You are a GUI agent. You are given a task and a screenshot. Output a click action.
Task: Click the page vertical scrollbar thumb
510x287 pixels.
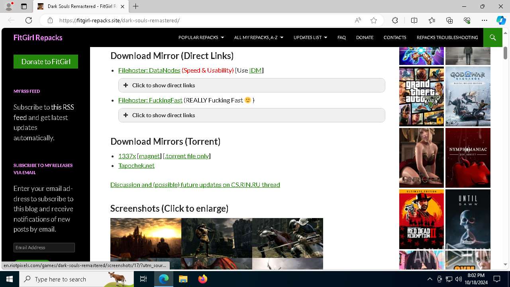click(x=505, y=53)
